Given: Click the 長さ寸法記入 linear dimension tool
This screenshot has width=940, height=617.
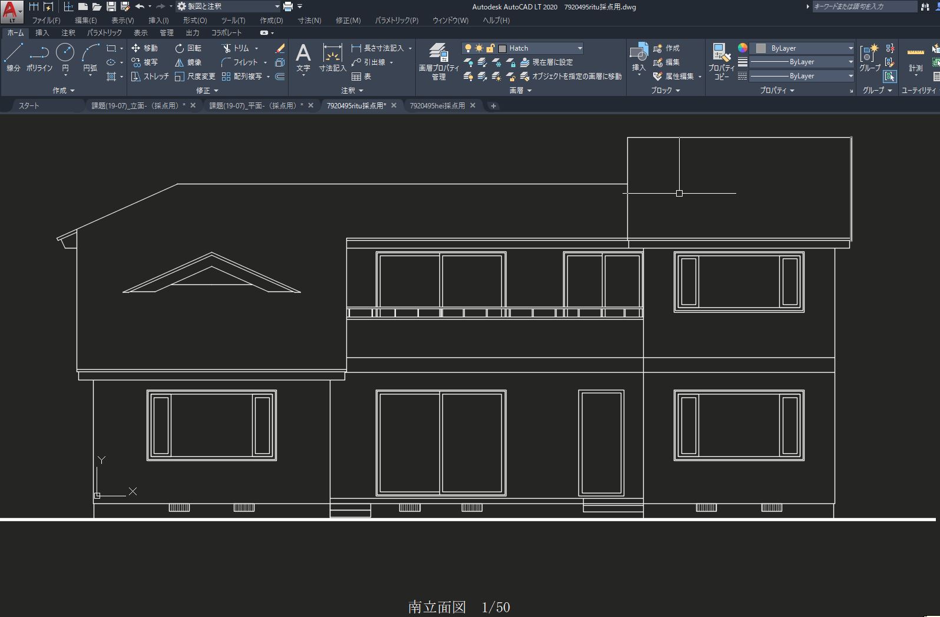Looking at the screenshot, I should [x=378, y=48].
